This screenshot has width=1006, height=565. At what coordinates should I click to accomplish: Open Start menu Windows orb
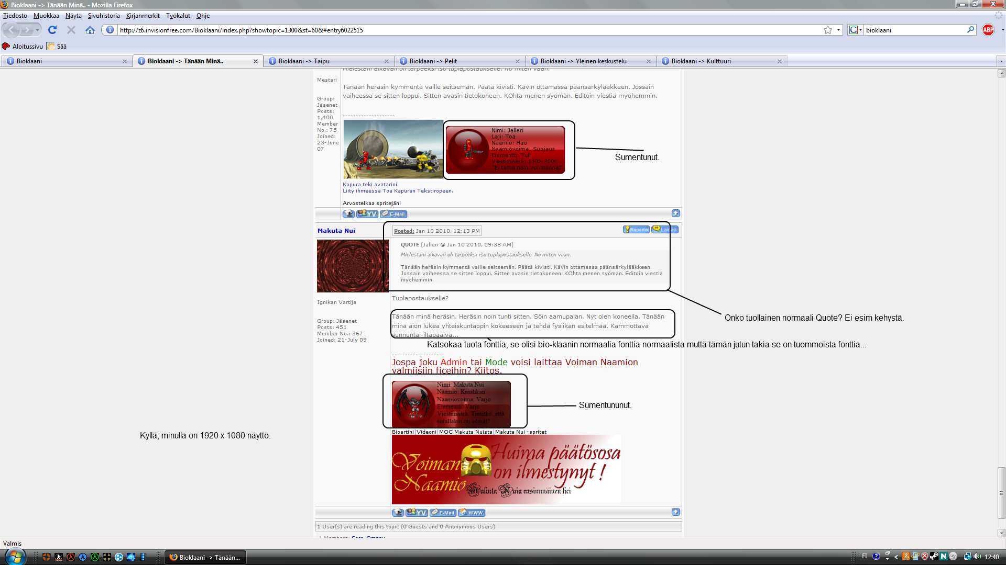pos(14,557)
